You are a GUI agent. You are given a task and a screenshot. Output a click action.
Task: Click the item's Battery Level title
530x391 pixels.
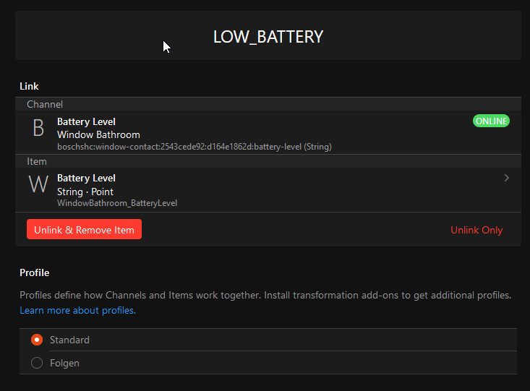[x=86, y=178]
